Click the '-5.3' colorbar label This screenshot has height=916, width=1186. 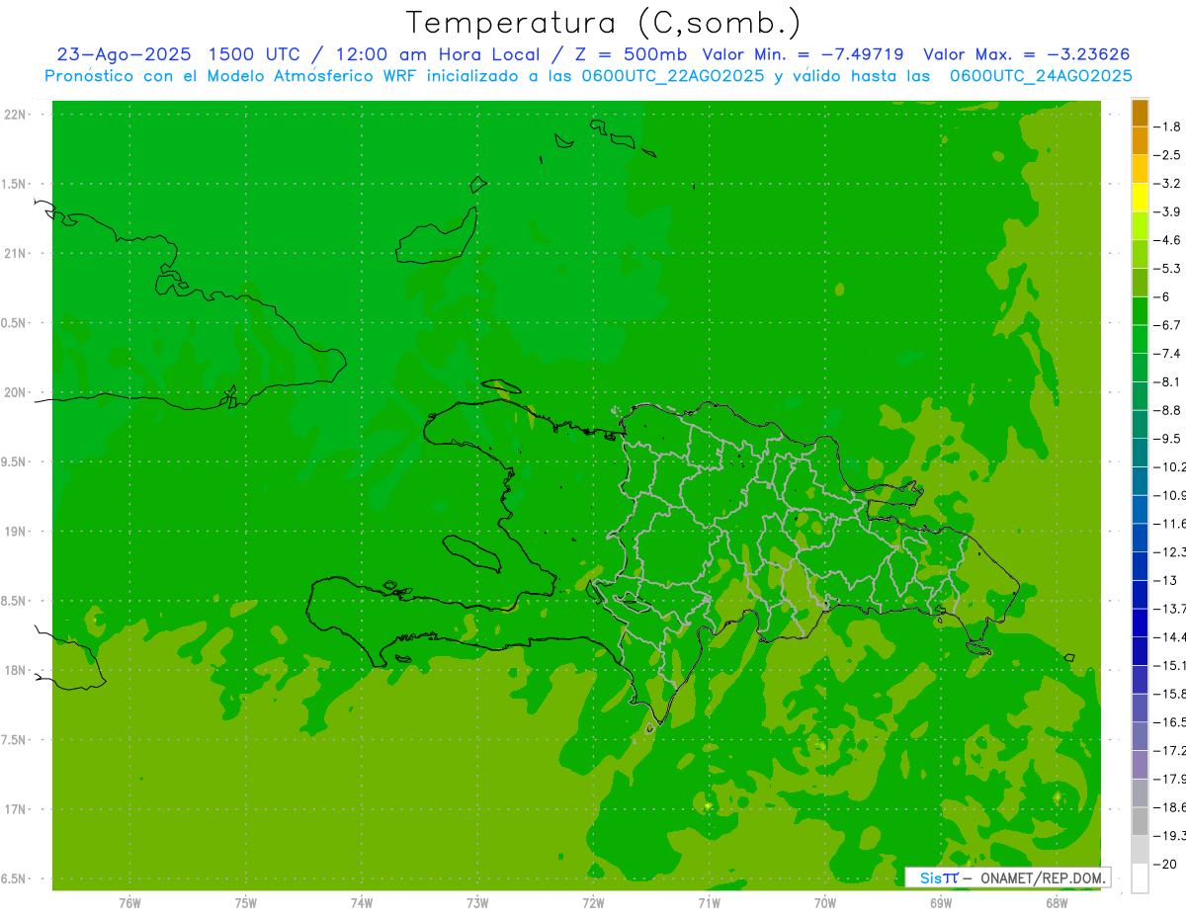coord(1168,269)
